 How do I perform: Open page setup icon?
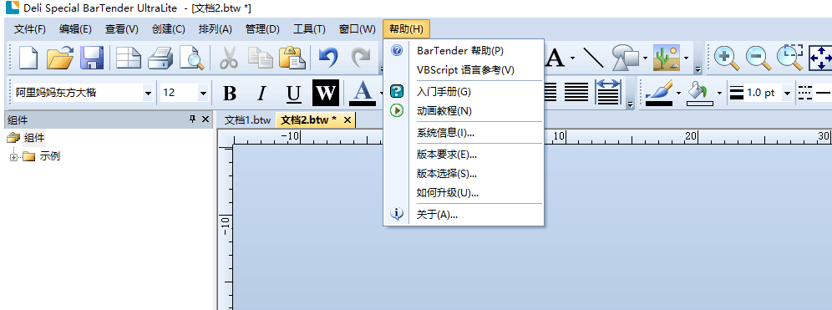pyautogui.click(x=129, y=58)
